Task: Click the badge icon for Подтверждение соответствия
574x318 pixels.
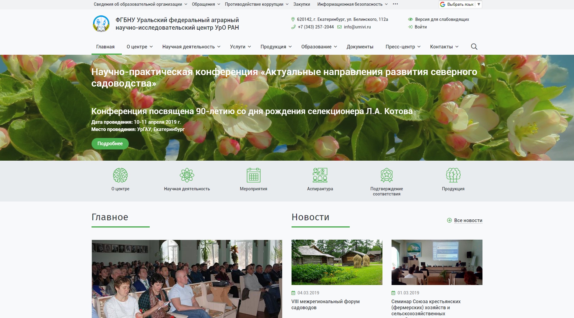Action: pos(386,175)
